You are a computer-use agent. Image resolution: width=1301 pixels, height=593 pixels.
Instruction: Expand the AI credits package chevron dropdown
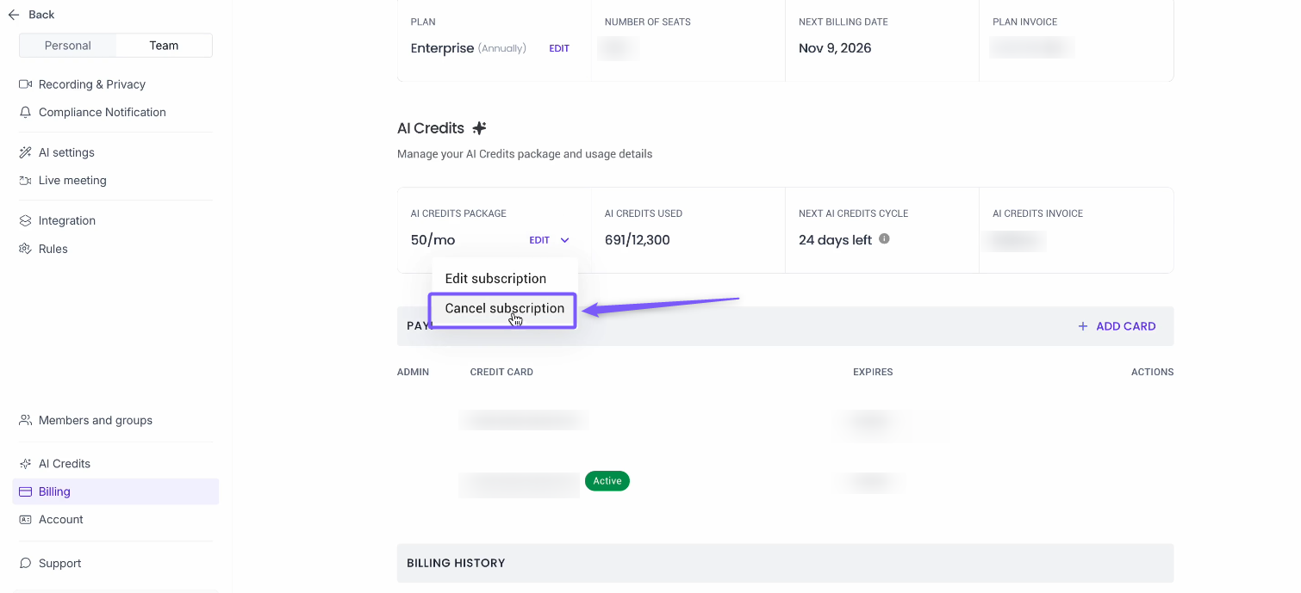(565, 241)
